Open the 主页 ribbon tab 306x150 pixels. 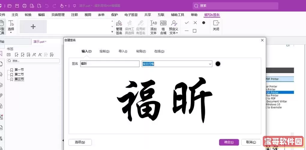click(x=15, y=15)
